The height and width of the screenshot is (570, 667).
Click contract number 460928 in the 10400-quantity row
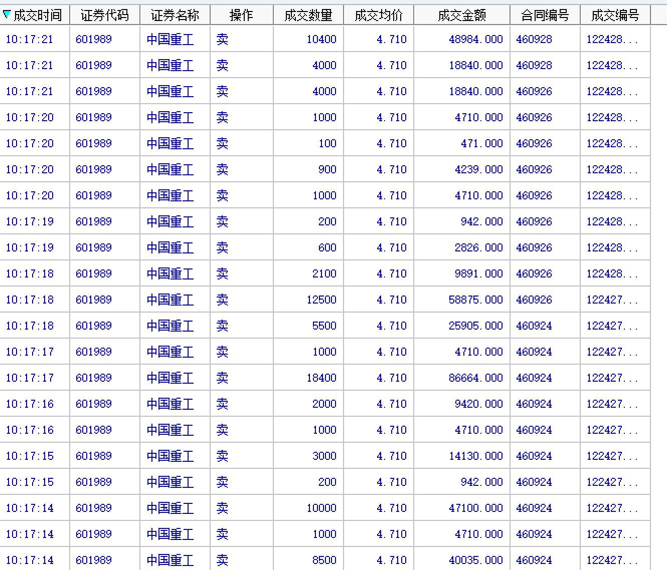point(534,39)
